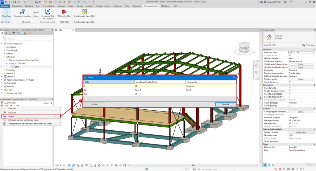Open the Selecionar dropdown in ribbon
Image resolution: width=316 pixels, height=171 pixels.
click(x=6, y=22)
